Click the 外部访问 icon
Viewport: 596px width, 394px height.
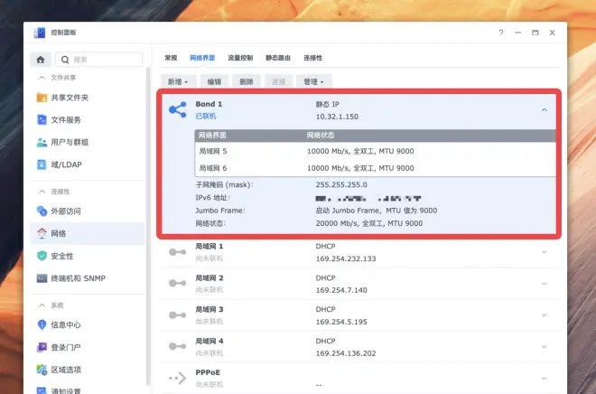tap(42, 211)
